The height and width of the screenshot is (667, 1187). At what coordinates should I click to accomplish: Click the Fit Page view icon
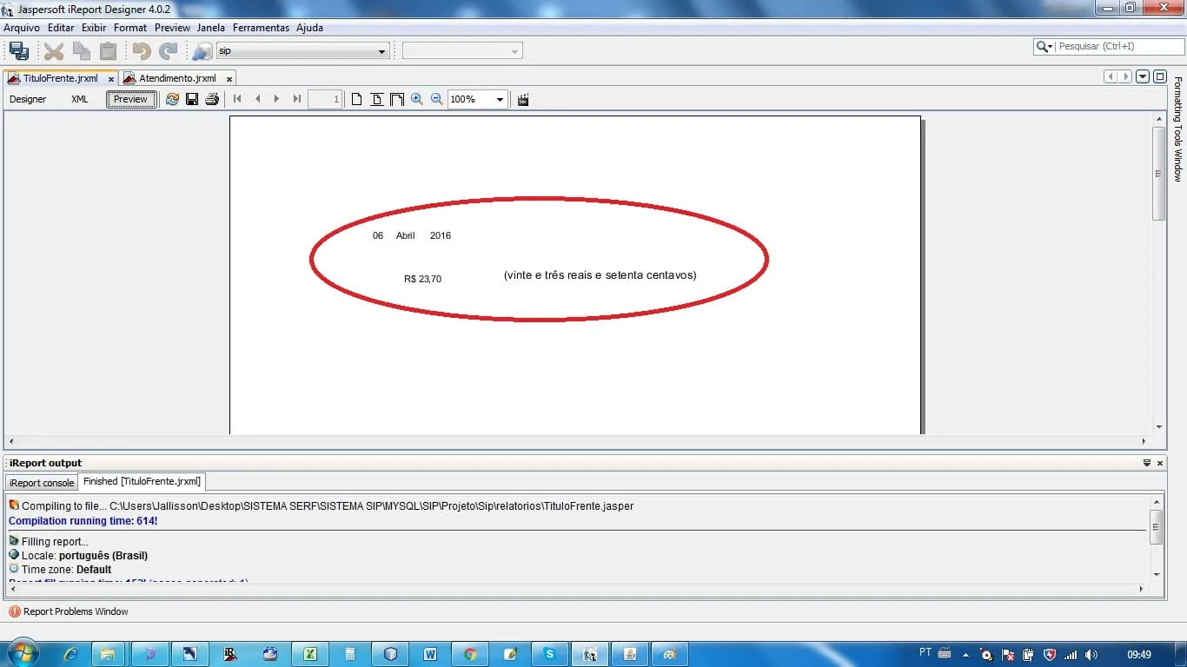coord(377,99)
